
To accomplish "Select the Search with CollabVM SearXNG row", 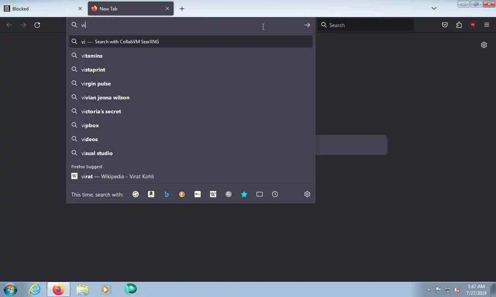I will (x=191, y=41).
